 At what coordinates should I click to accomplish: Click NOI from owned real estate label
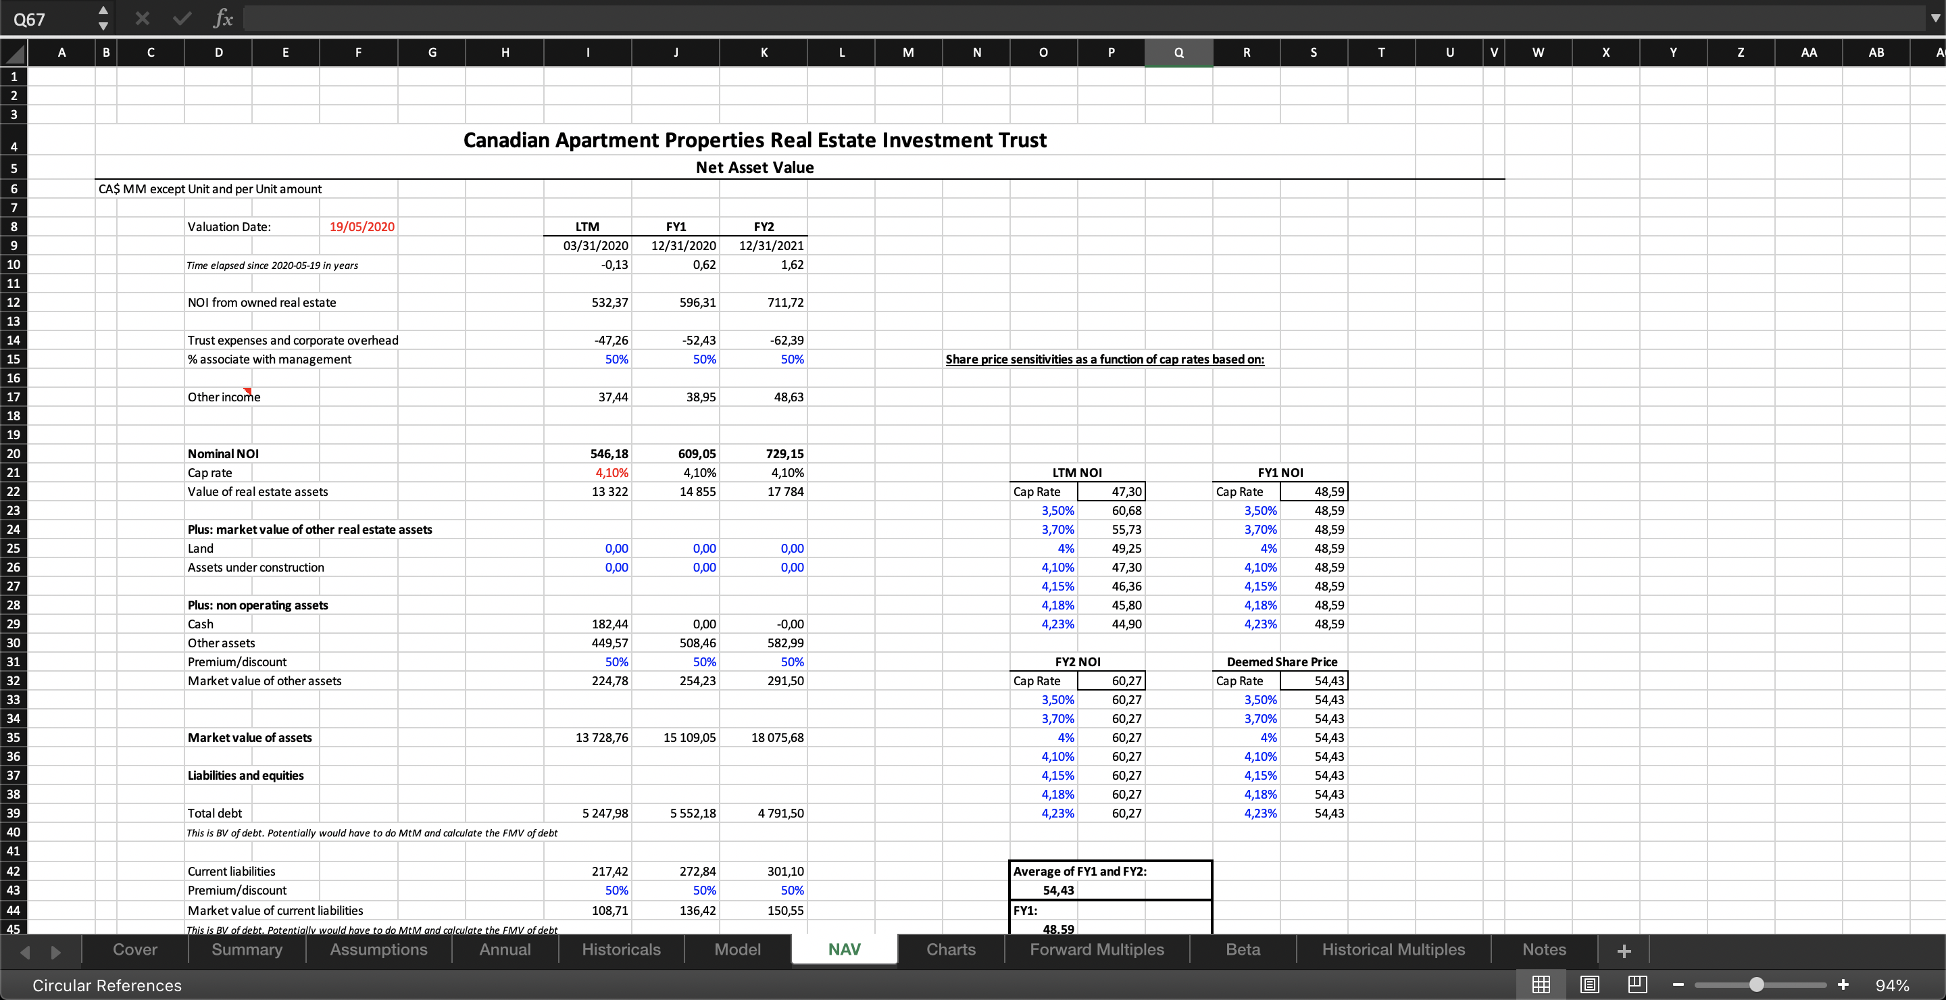(261, 302)
